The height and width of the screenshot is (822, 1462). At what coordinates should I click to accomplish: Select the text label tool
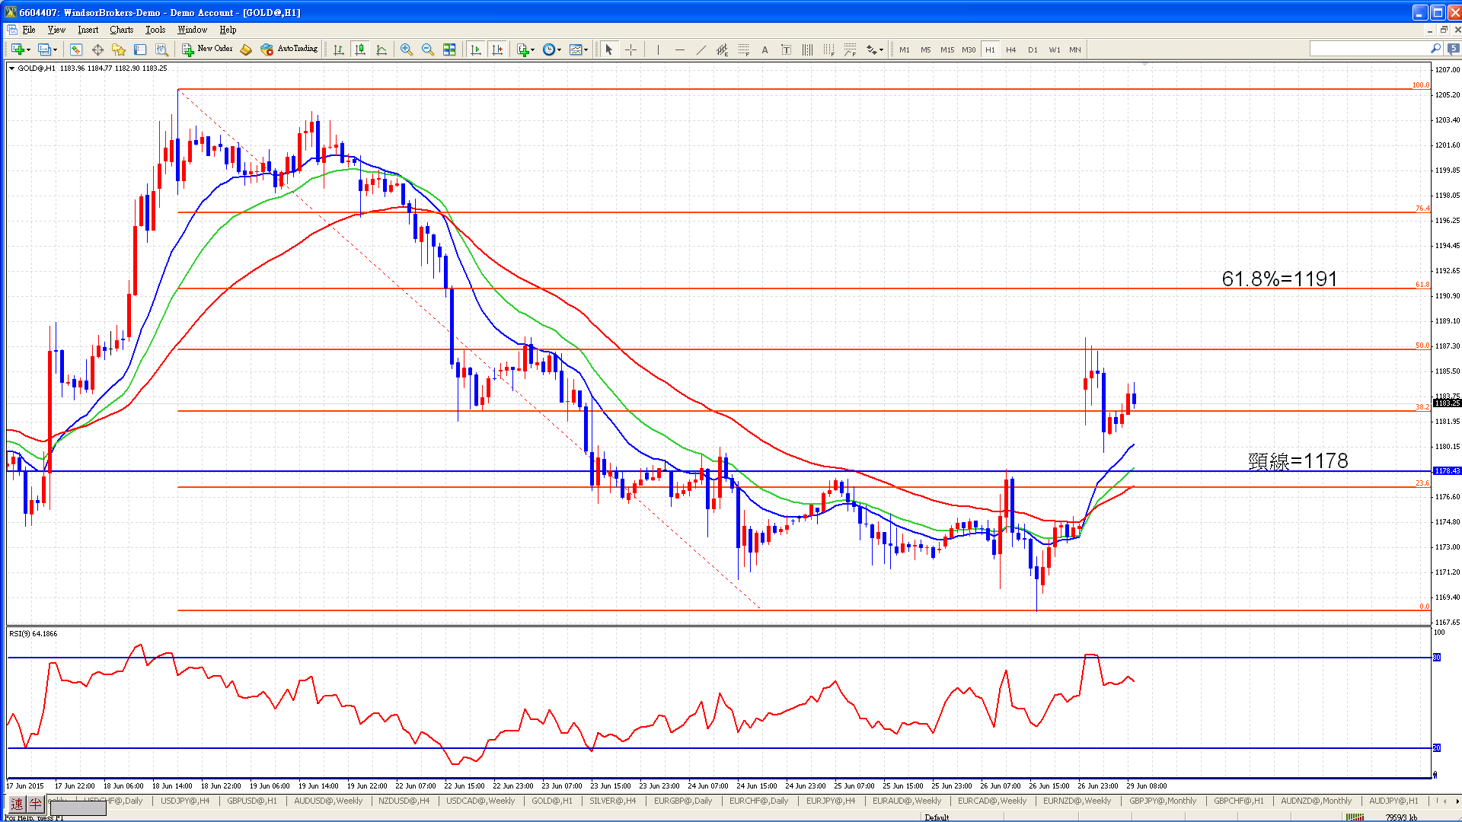click(x=786, y=49)
